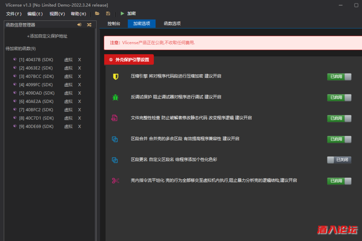Click the blue squares 区段更名 icon

click(x=115, y=160)
